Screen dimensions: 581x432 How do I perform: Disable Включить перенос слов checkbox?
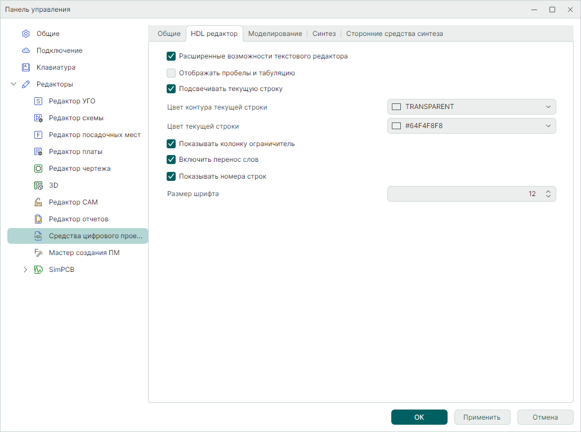[171, 160]
